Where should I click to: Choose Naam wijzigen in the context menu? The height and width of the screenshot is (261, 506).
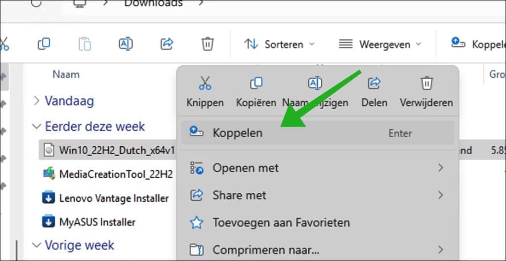pos(315,92)
